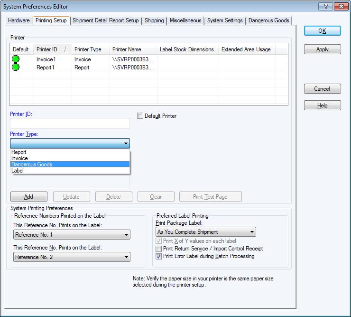Select Dangerous Goods in Printer Type list

pyautogui.click(x=70, y=164)
